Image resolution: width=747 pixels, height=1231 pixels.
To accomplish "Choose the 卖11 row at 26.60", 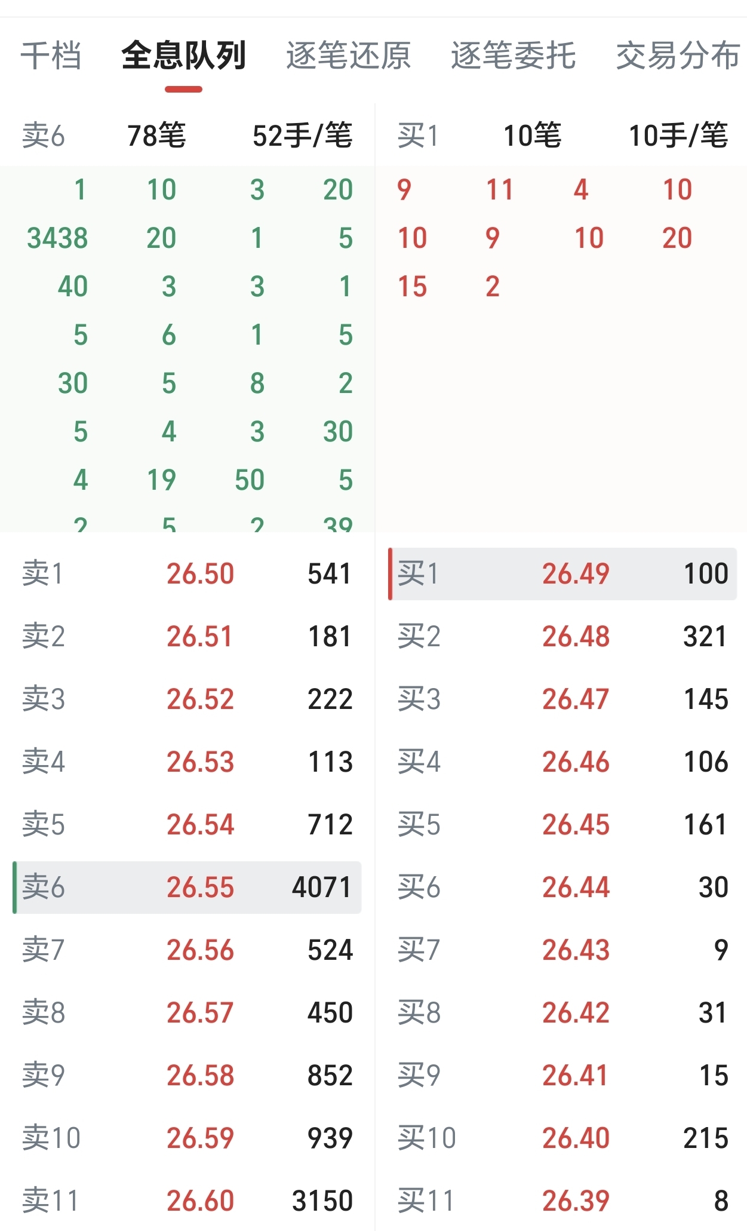I will click(x=187, y=1201).
